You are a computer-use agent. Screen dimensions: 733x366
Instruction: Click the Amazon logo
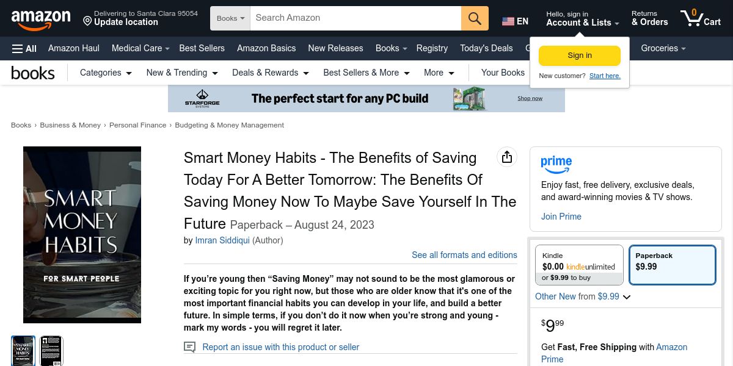tap(40, 20)
